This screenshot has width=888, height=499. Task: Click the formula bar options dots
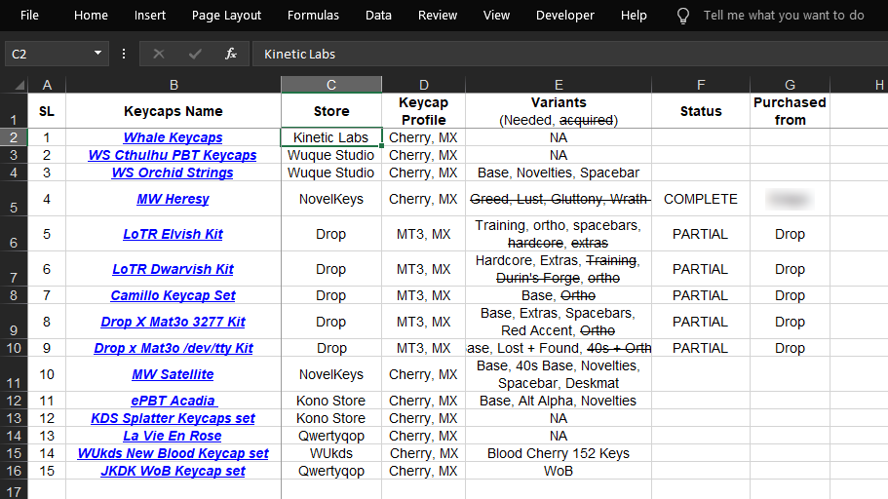coord(124,54)
